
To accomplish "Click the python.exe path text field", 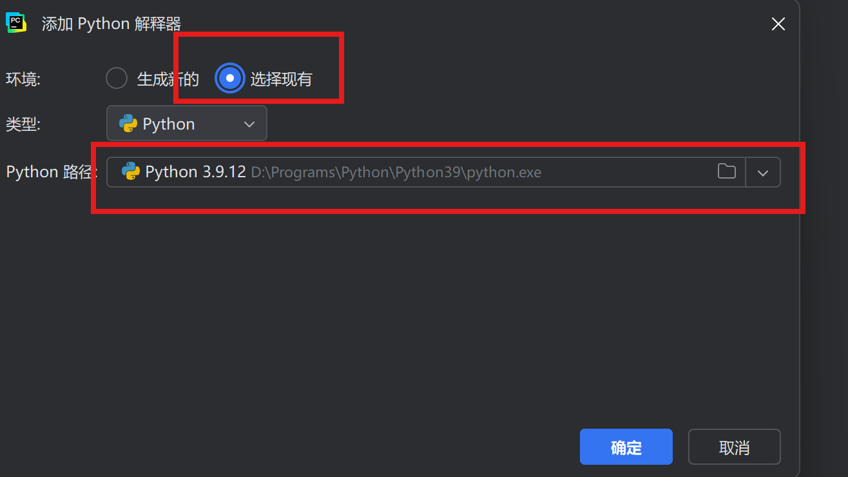I will click(x=426, y=172).
